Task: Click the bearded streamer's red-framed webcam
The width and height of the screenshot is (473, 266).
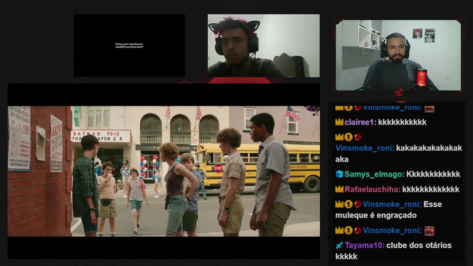Action: [398, 55]
